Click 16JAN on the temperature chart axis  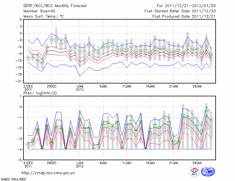click(150, 86)
